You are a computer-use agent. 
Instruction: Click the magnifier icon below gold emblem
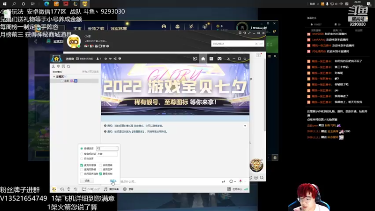[x=262, y=178]
